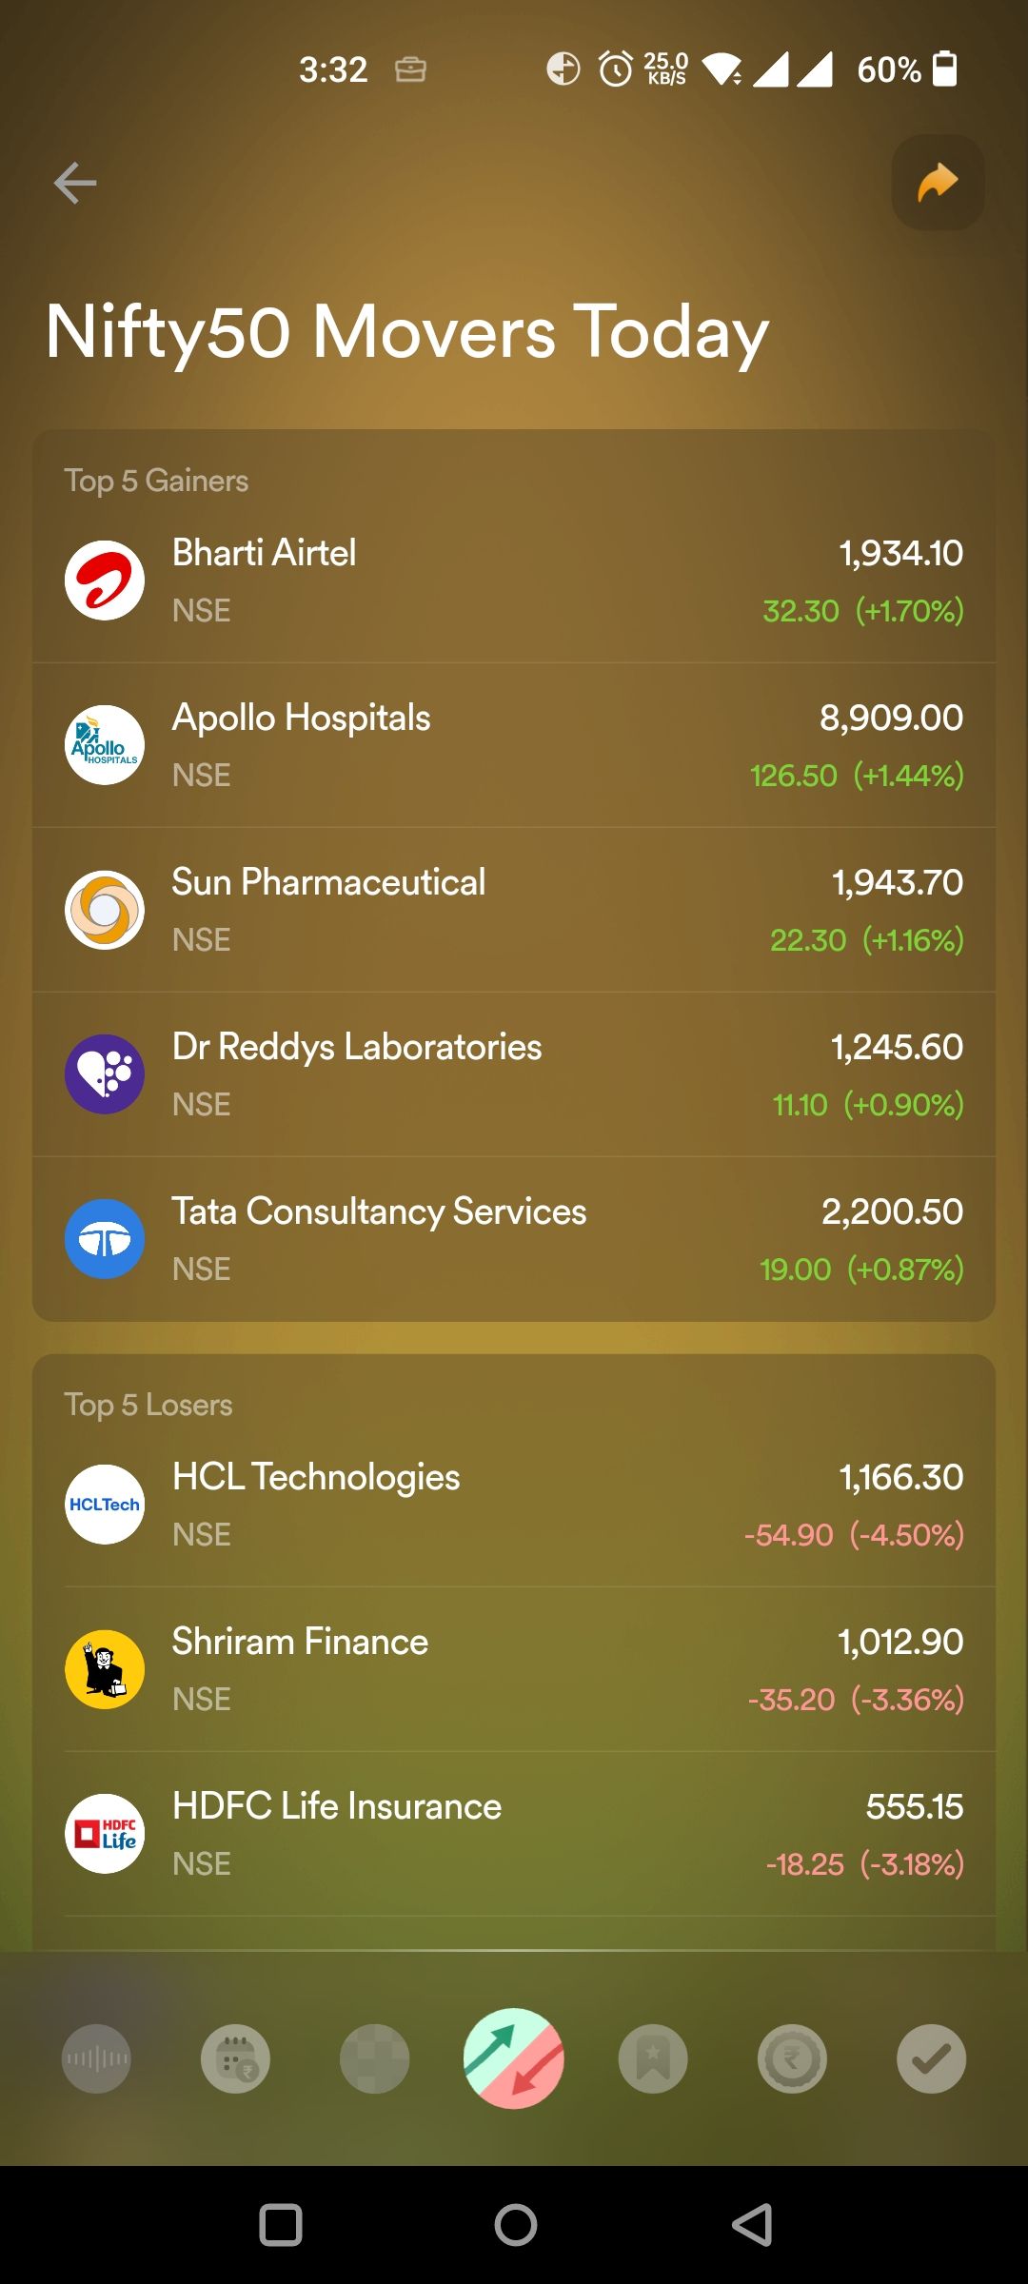1028x2284 pixels.
Task: Open the calendar rupee tab icon
Action: click(235, 2058)
